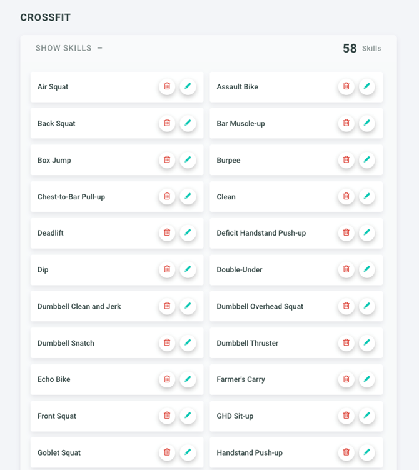Delete the Chest-to-Bar Pull-up skill

pyautogui.click(x=167, y=196)
